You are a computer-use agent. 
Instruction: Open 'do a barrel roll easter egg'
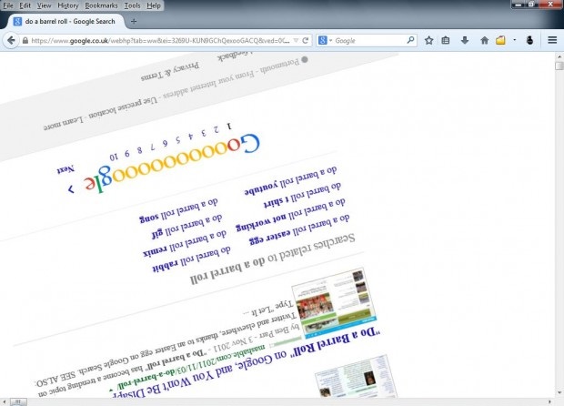[x=299, y=230]
